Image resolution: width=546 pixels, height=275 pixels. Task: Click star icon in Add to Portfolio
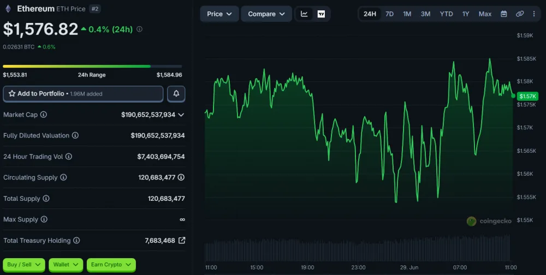[x=12, y=94]
